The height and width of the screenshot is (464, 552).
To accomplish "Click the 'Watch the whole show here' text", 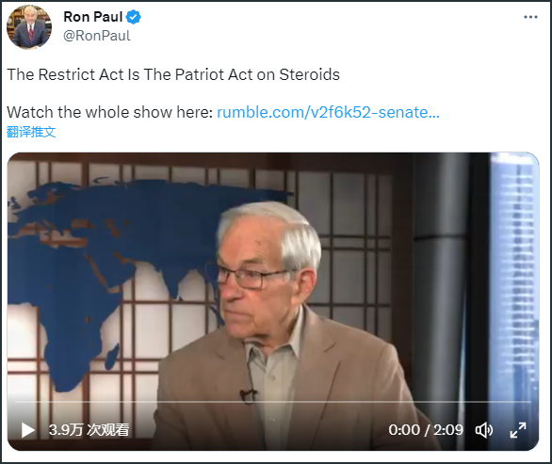I will (x=110, y=113).
